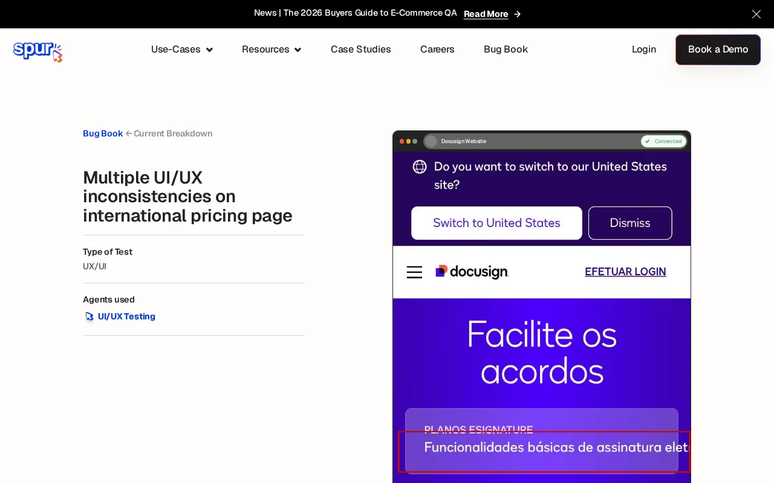Click the 'Type of Test' label
Image resolution: width=774 pixels, height=483 pixels.
pos(108,252)
